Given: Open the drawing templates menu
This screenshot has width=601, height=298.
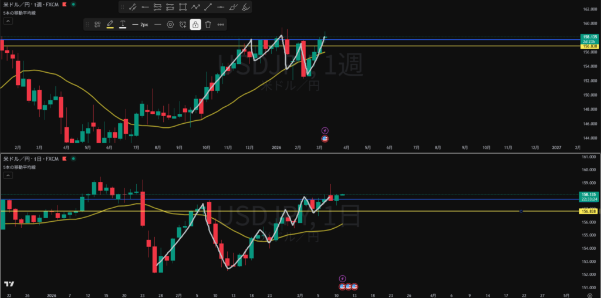Looking at the screenshot, I should (97, 25).
